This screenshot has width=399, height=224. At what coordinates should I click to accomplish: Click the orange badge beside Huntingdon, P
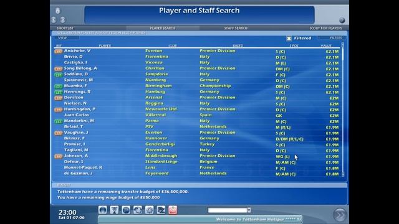click(x=58, y=110)
